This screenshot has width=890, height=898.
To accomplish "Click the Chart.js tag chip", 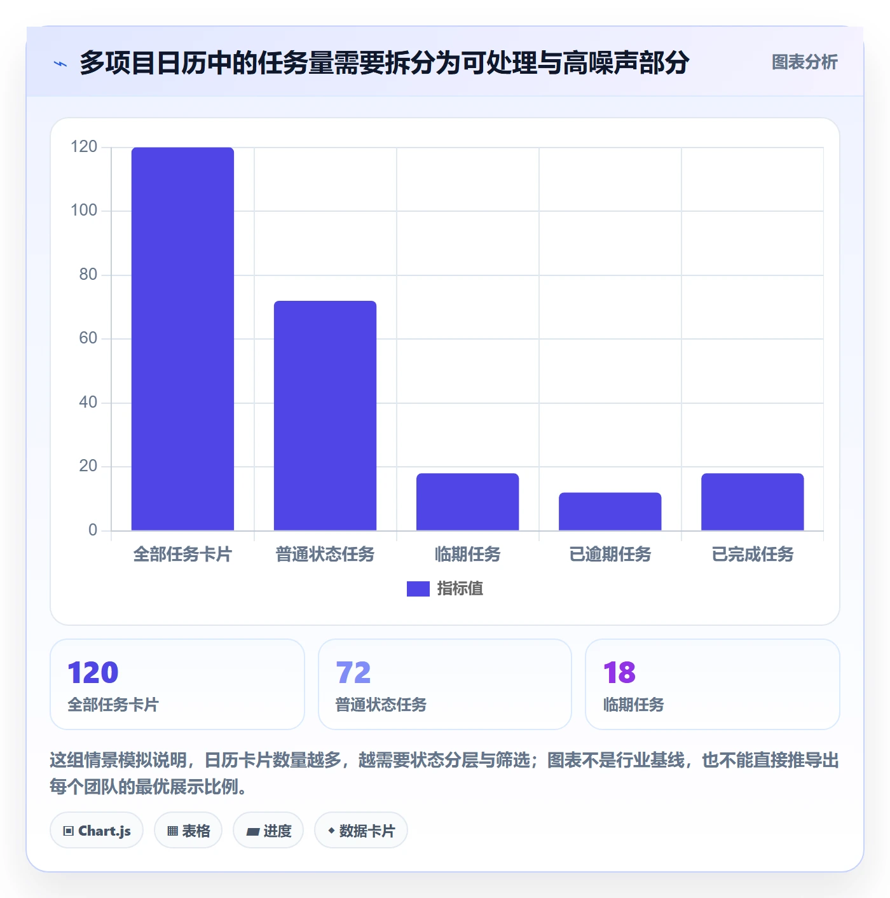I will click(97, 831).
